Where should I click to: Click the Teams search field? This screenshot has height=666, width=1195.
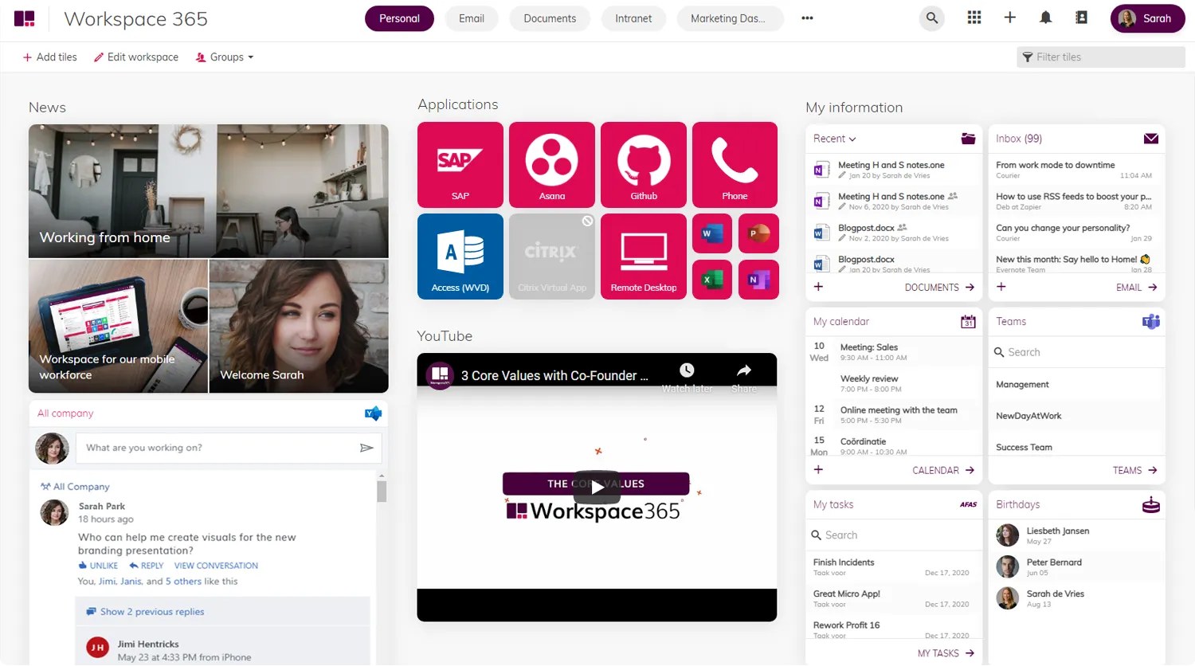tap(1077, 352)
